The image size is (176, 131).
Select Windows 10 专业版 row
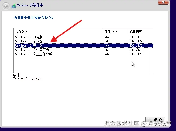point(84,46)
